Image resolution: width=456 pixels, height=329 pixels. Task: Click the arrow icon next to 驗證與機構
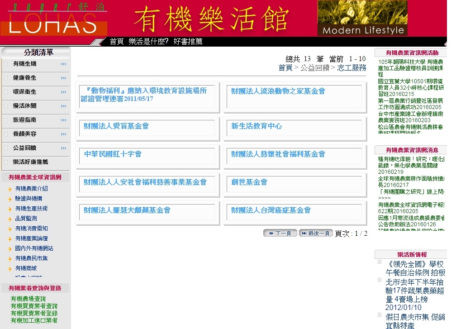click(9, 199)
